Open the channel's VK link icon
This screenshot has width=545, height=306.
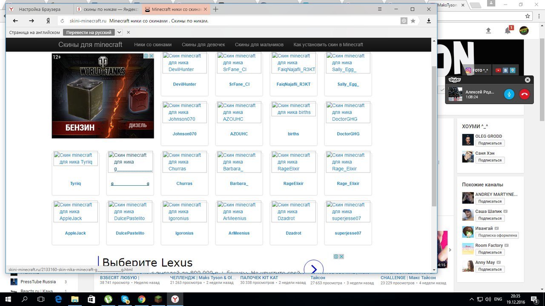coord(505,71)
